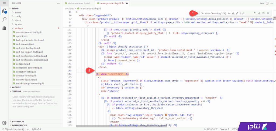Screen dimensions: 276x131
Task: Toggle Use Regular Expression in find widget
Action: pyautogui.click(x=237, y=13)
